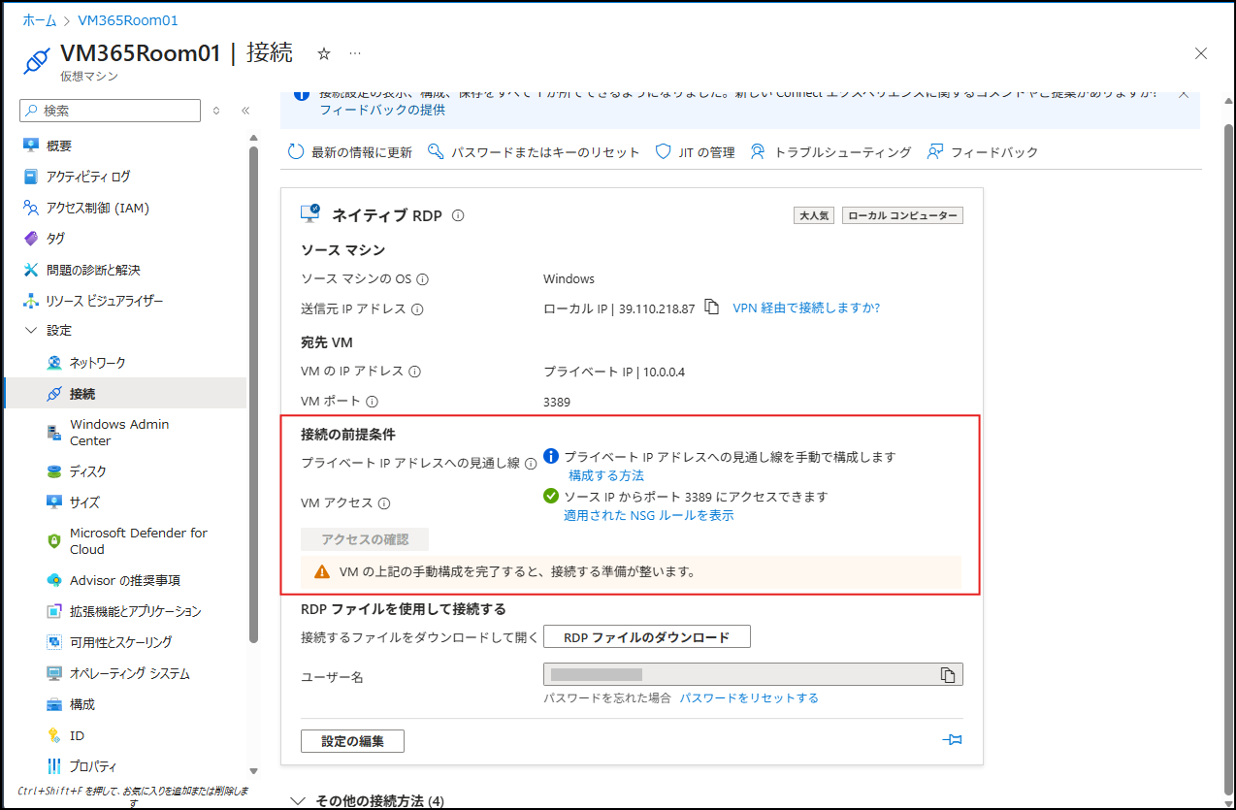Click the favorite star icon beside title

[324, 53]
